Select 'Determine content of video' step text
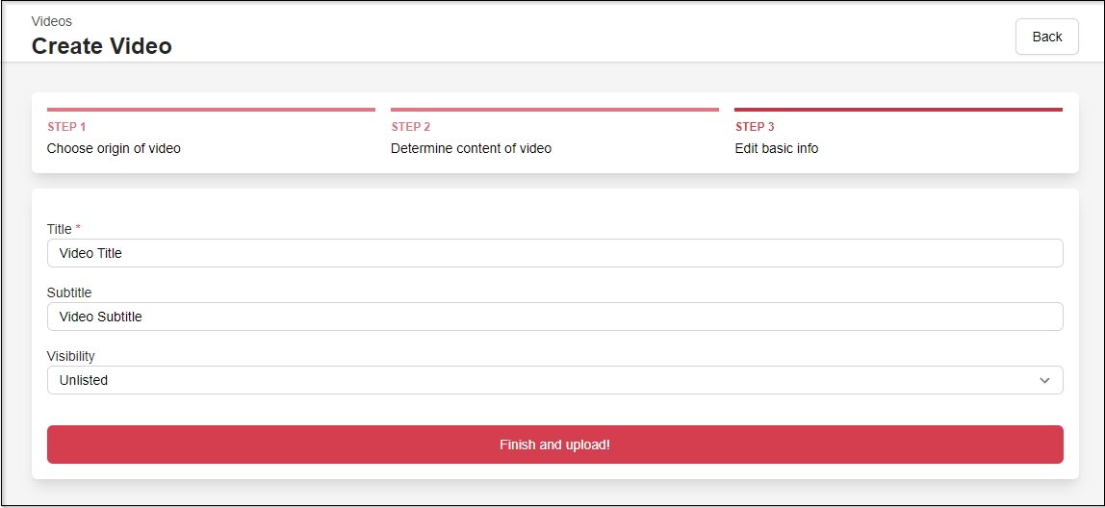Screen dimensions: 1105x508 click(x=471, y=148)
